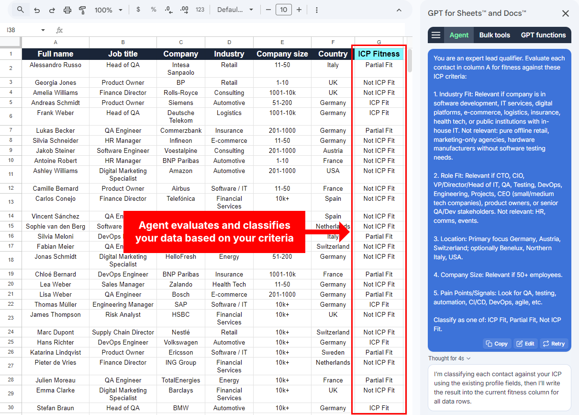579x415 pixels.
Task: Open the search icon in the toolbar
Action: click(20, 9)
